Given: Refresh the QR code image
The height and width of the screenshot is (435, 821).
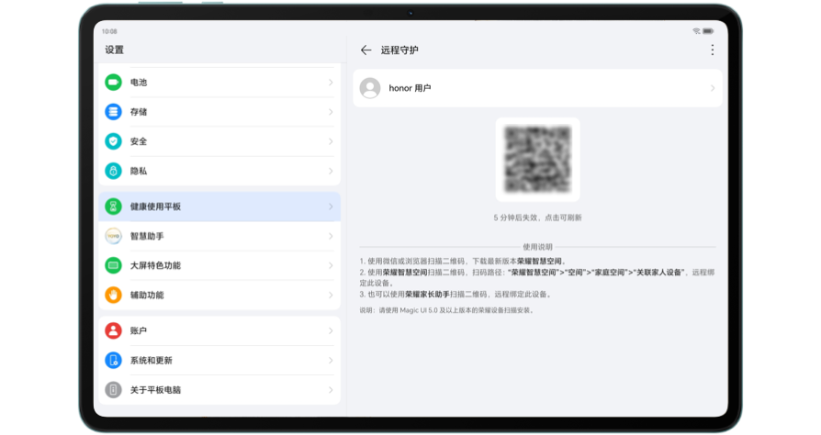Looking at the screenshot, I should click(x=538, y=159).
